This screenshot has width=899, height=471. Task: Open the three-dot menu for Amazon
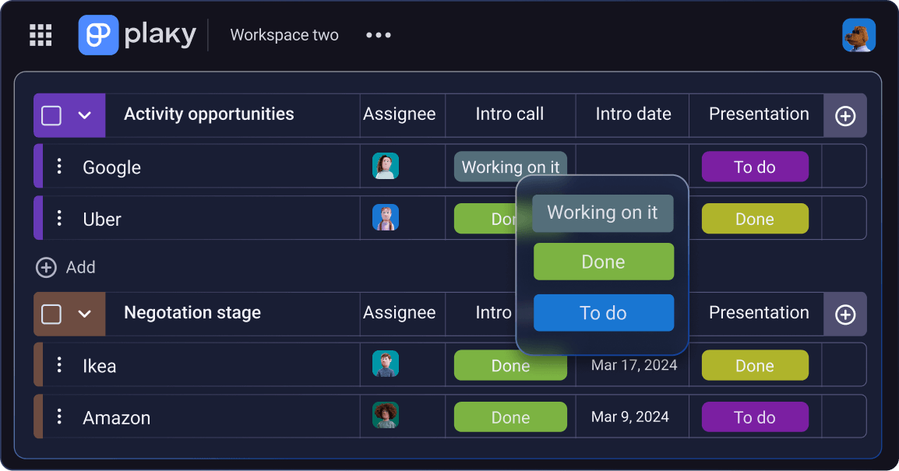pos(59,417)
